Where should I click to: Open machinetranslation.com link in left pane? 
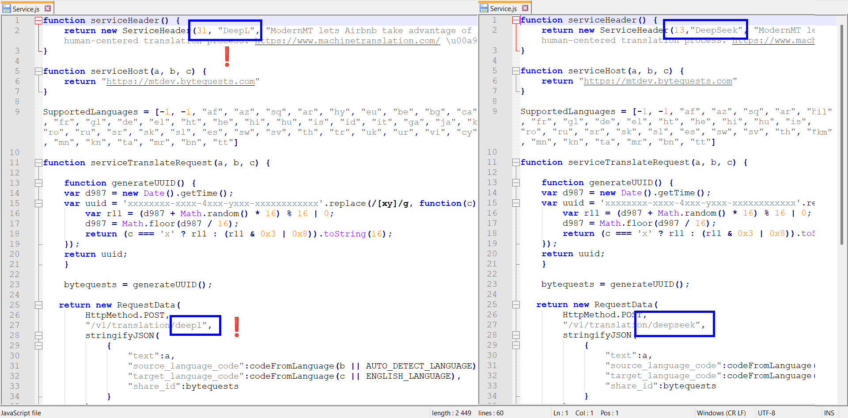coord(347,41)
